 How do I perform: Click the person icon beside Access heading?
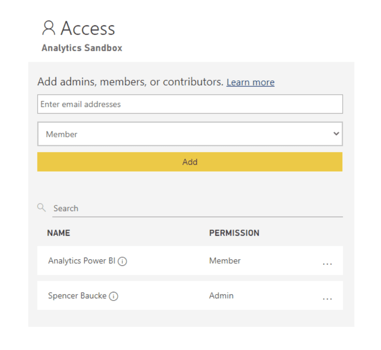pos(48,28)
